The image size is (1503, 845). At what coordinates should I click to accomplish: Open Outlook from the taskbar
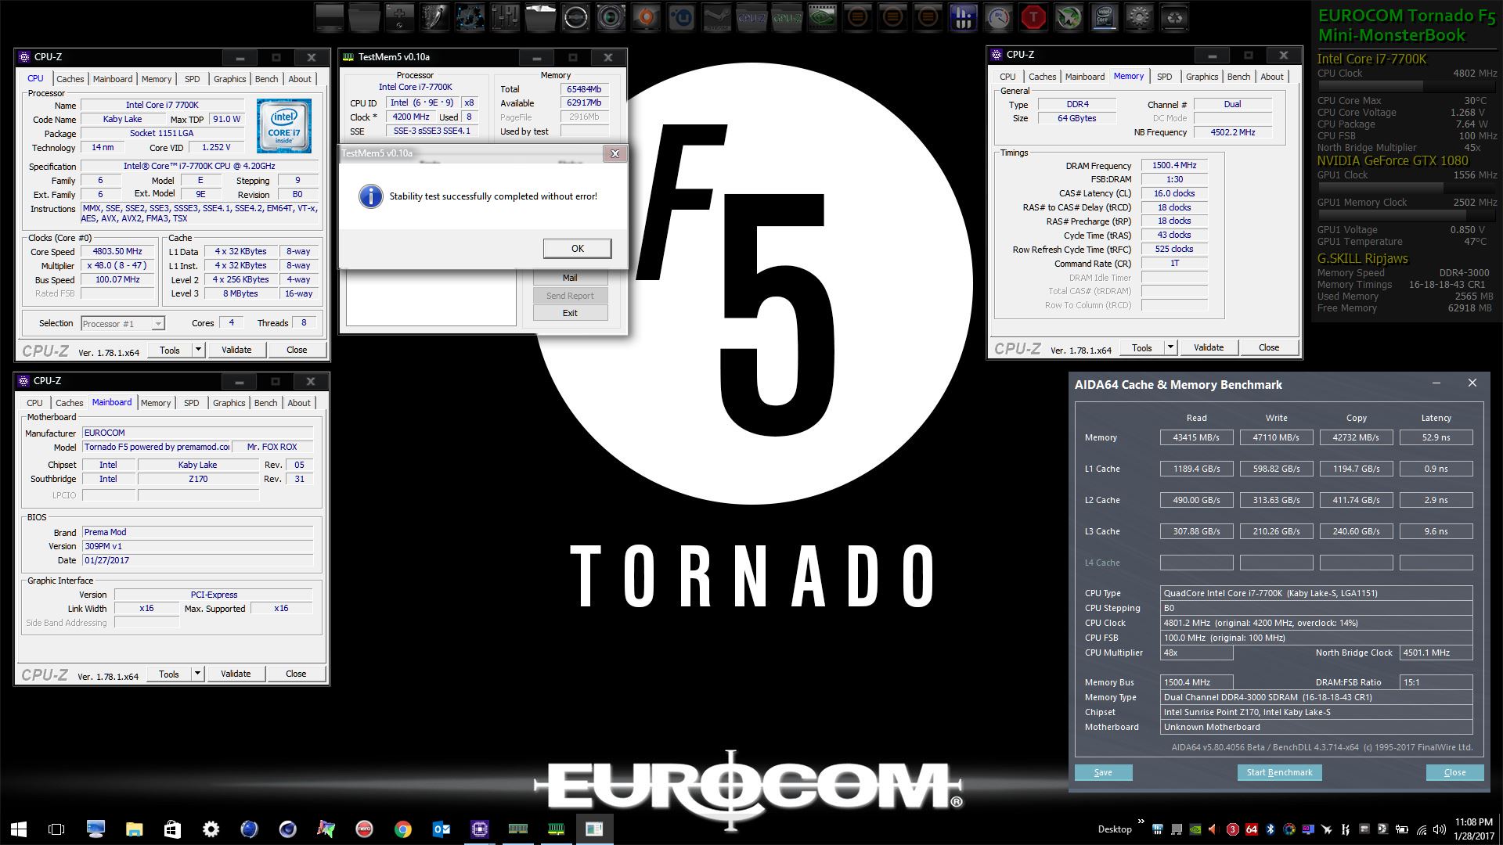441,829
